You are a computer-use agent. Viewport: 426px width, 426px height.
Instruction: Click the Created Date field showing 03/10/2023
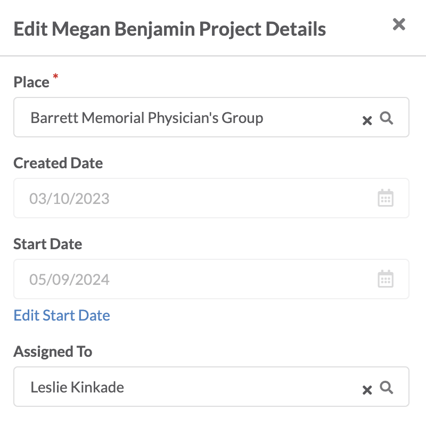211,198
